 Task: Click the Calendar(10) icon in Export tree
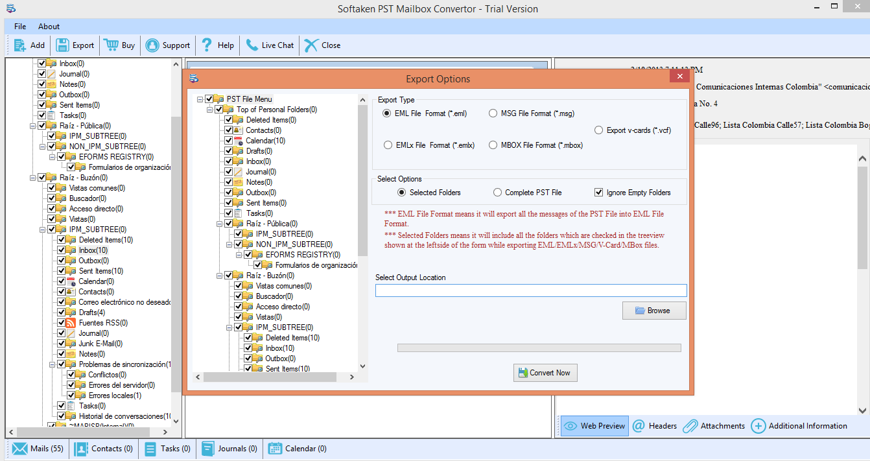pyautogui.click(x=239, y=141)
